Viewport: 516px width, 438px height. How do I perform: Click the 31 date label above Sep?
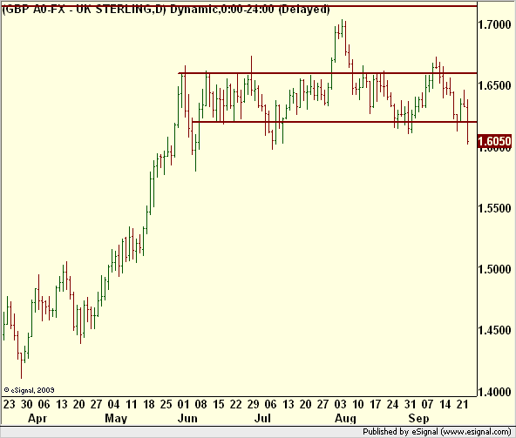410,404
